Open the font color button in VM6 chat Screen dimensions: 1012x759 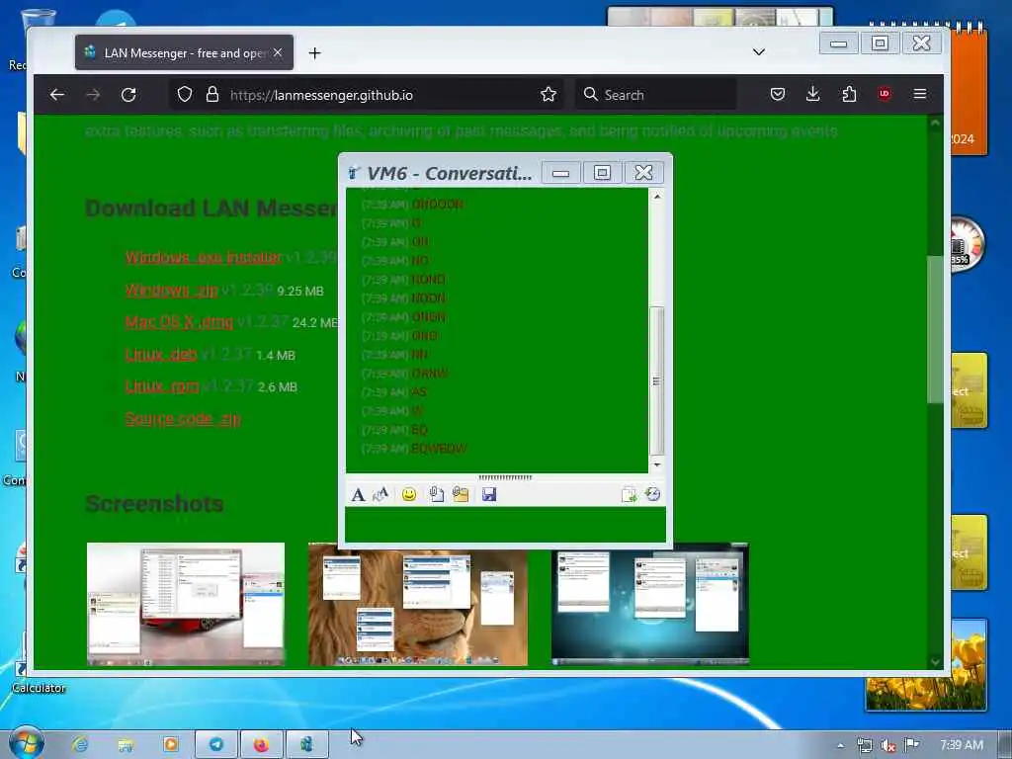380,494
